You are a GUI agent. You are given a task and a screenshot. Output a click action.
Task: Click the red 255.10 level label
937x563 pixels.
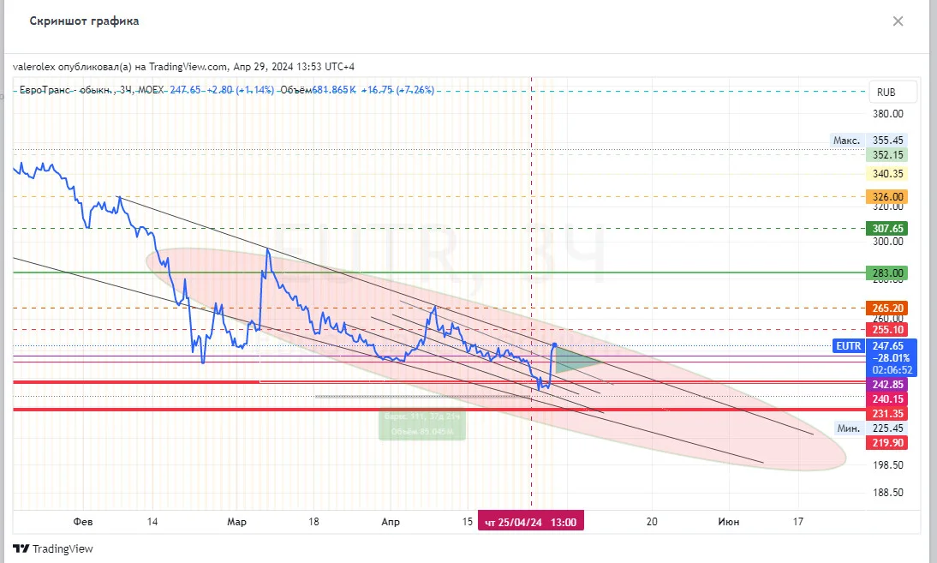[x=887, y=330]
